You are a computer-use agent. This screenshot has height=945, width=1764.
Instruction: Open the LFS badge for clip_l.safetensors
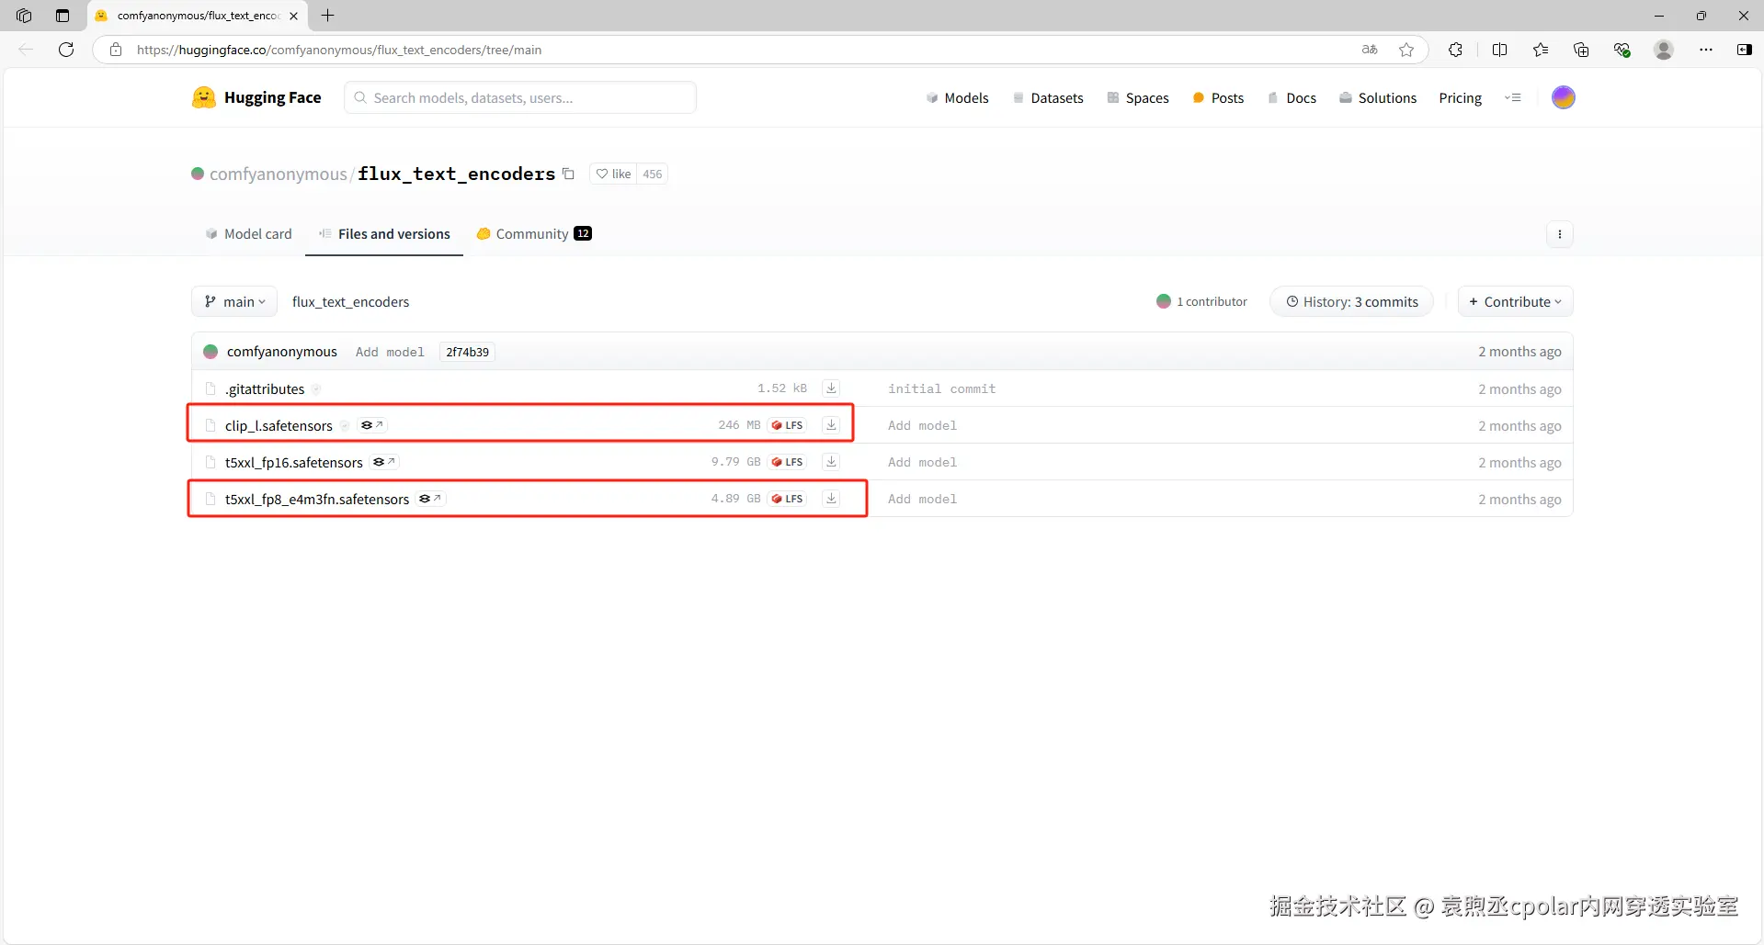(788, 425)
